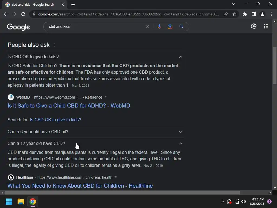Open network status tray icon

tap(237, 201)
